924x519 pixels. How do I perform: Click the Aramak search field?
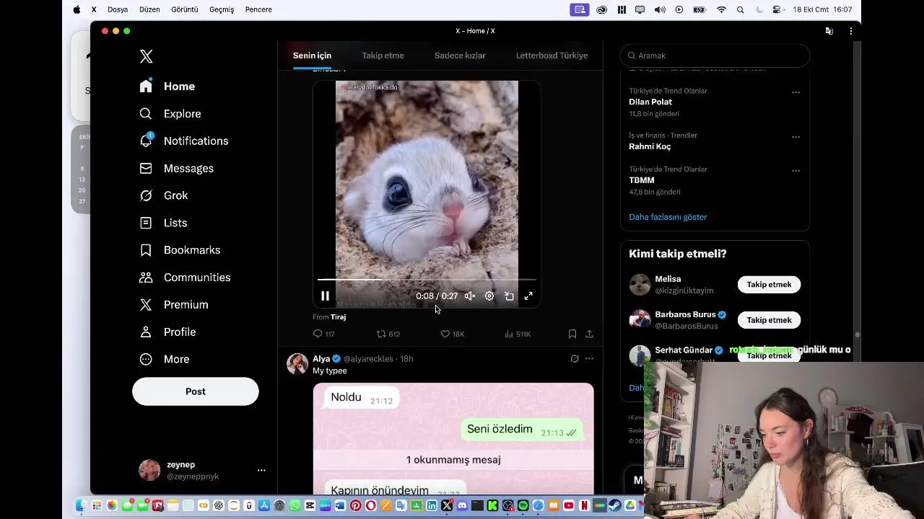point(715,56)
